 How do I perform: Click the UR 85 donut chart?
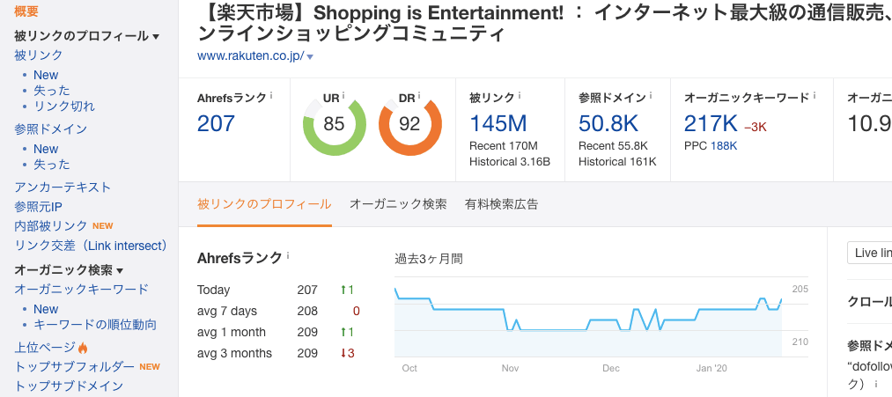[x=334, y=125]
